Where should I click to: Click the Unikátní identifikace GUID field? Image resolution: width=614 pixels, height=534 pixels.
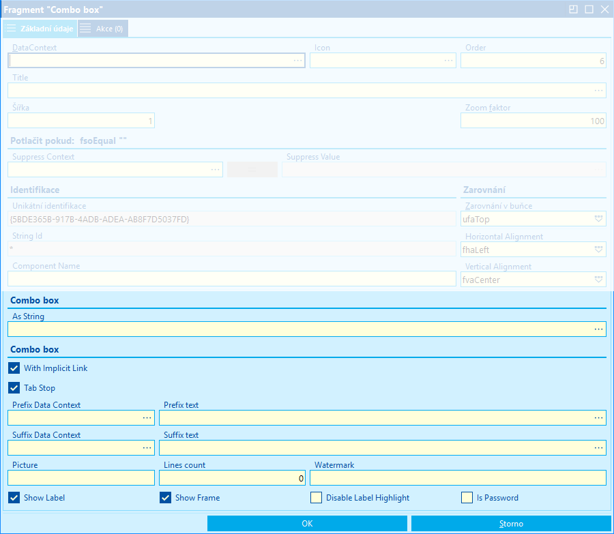click(232, 219)
